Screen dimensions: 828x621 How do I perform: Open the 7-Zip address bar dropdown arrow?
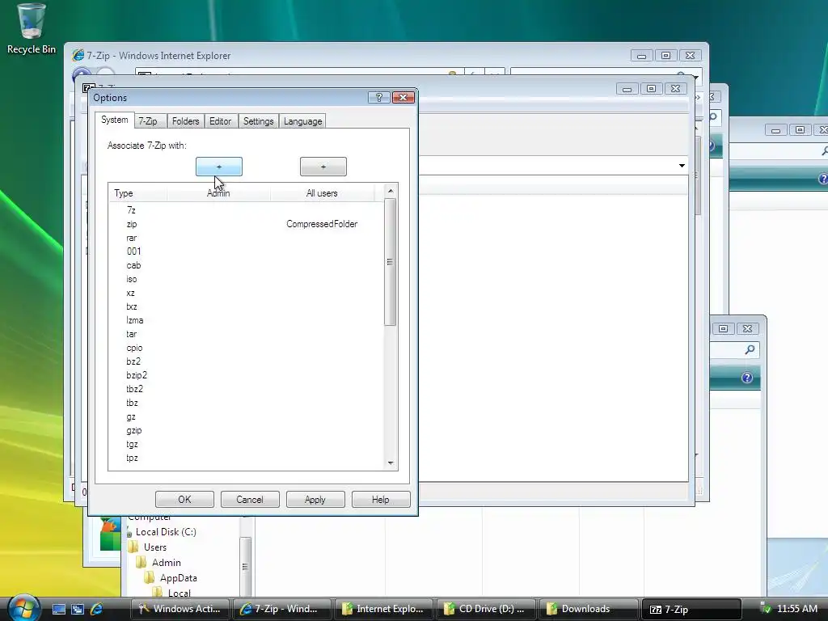pos(682,166)
